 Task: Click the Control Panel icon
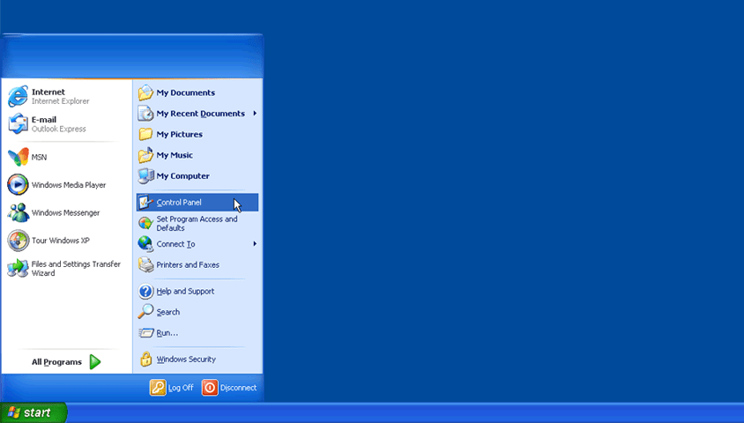click(145, 203)
